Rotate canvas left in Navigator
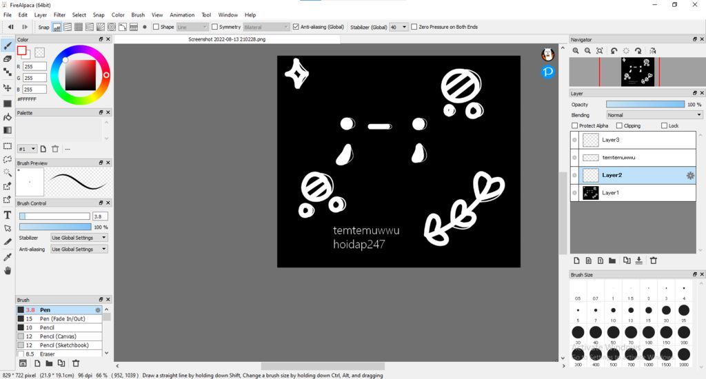 click(x=614, y=51)
